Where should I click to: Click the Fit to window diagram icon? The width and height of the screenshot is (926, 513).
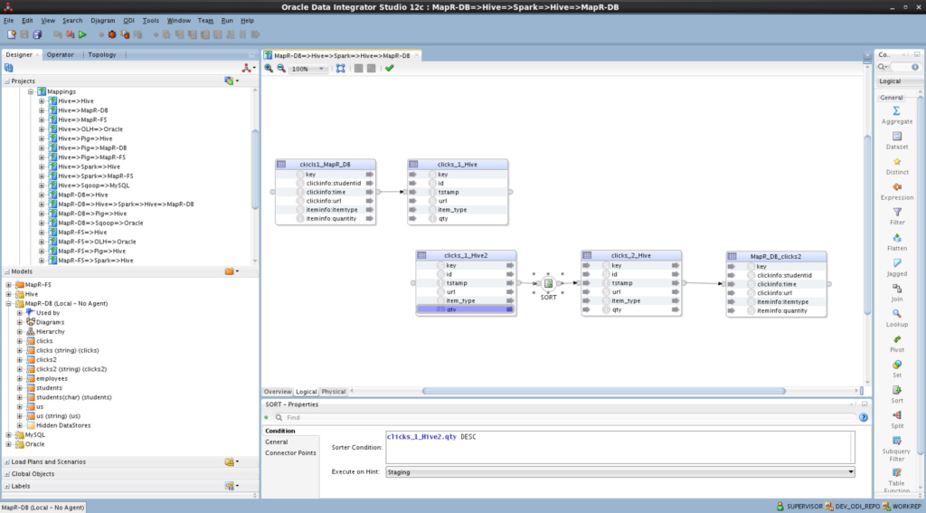coord(341,69)
